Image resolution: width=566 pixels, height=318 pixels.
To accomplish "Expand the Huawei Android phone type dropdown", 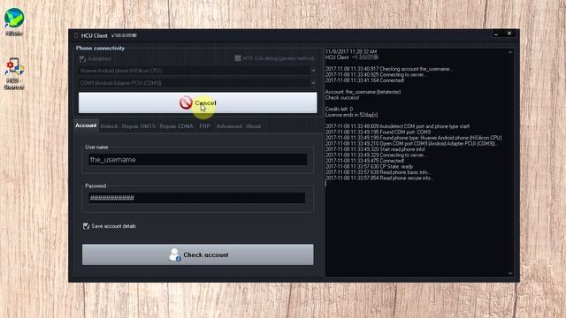I will [313, 71].
